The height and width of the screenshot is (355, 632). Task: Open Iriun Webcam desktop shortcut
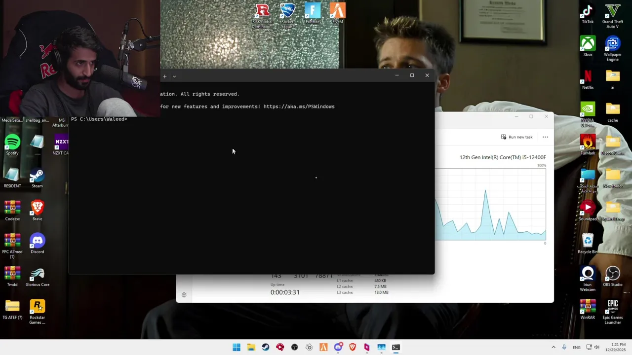[588, 279]
